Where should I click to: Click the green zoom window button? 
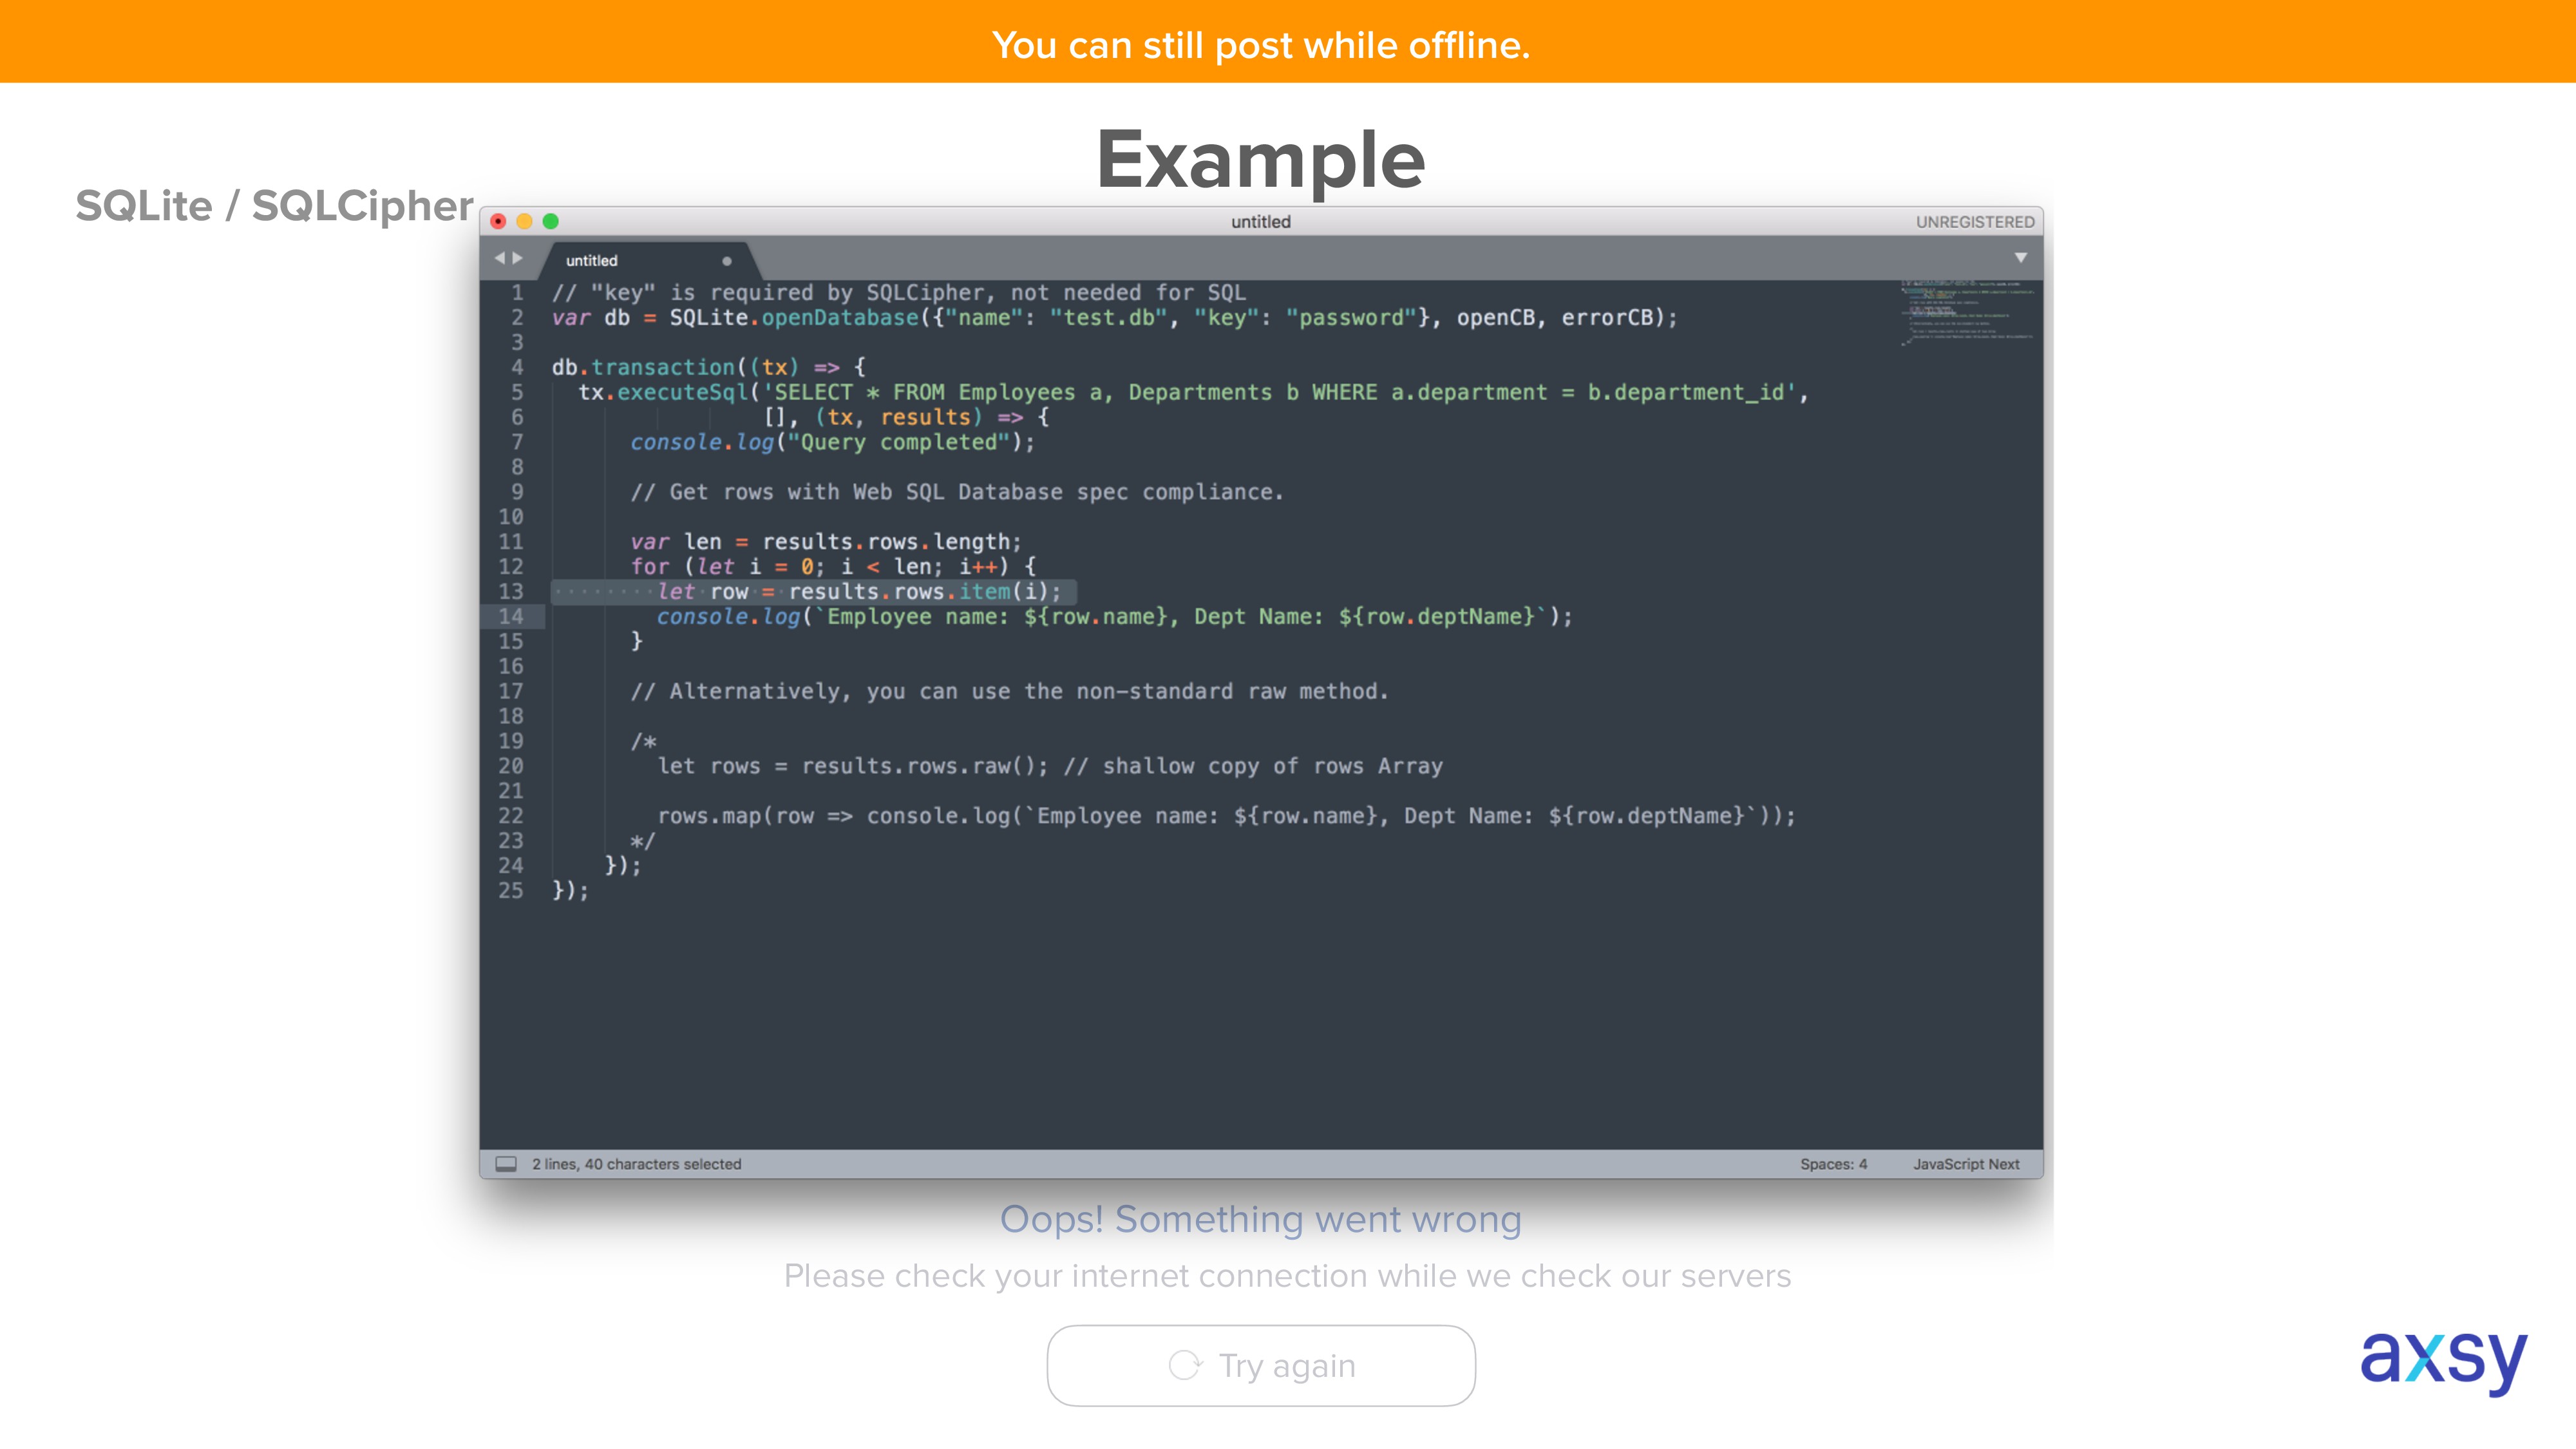(x=550, y=221)
